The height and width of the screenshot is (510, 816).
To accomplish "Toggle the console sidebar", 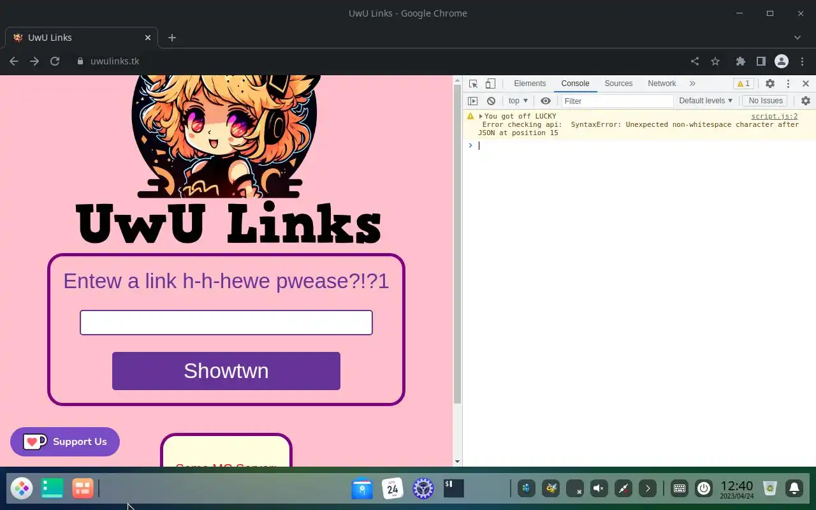I will pyautogui.click(x=472, y=101).
